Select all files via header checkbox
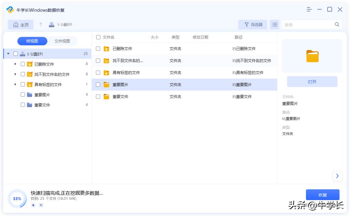The width and height of the screenshot is (350, 216). coord(99,37)
